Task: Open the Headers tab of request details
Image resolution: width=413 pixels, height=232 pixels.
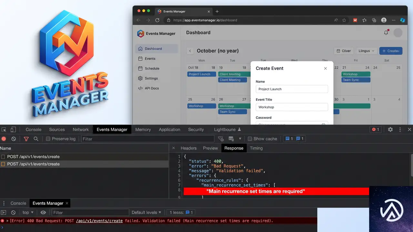Action: (x=188, y=148)
